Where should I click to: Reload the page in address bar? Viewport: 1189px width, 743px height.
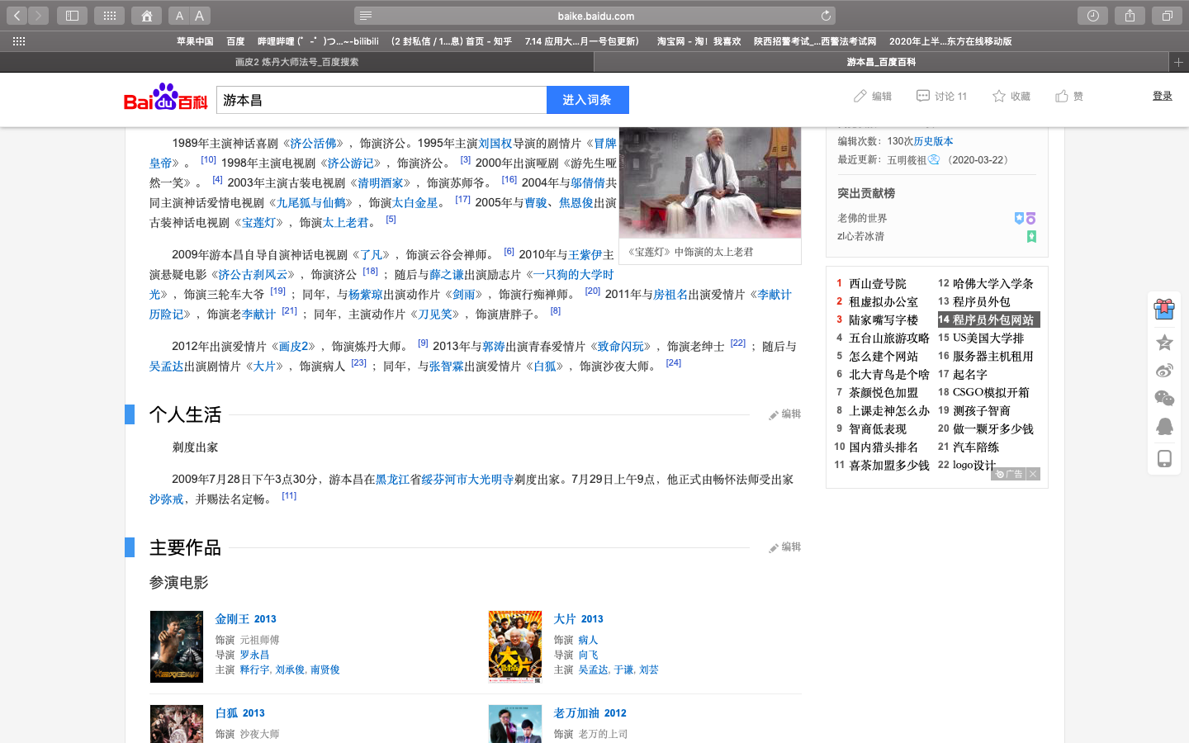(x=826, y=16)
